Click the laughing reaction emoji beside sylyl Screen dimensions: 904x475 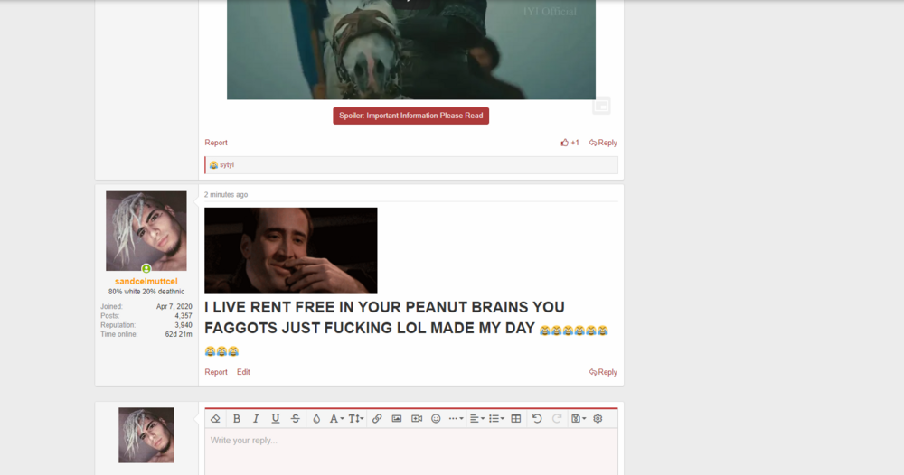point(213,165)
